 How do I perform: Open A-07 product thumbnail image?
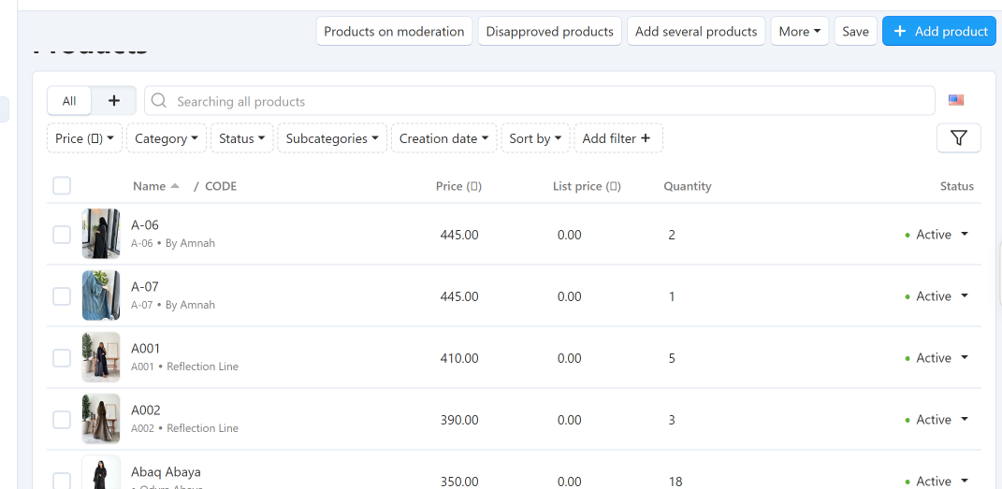pos(101,295)
